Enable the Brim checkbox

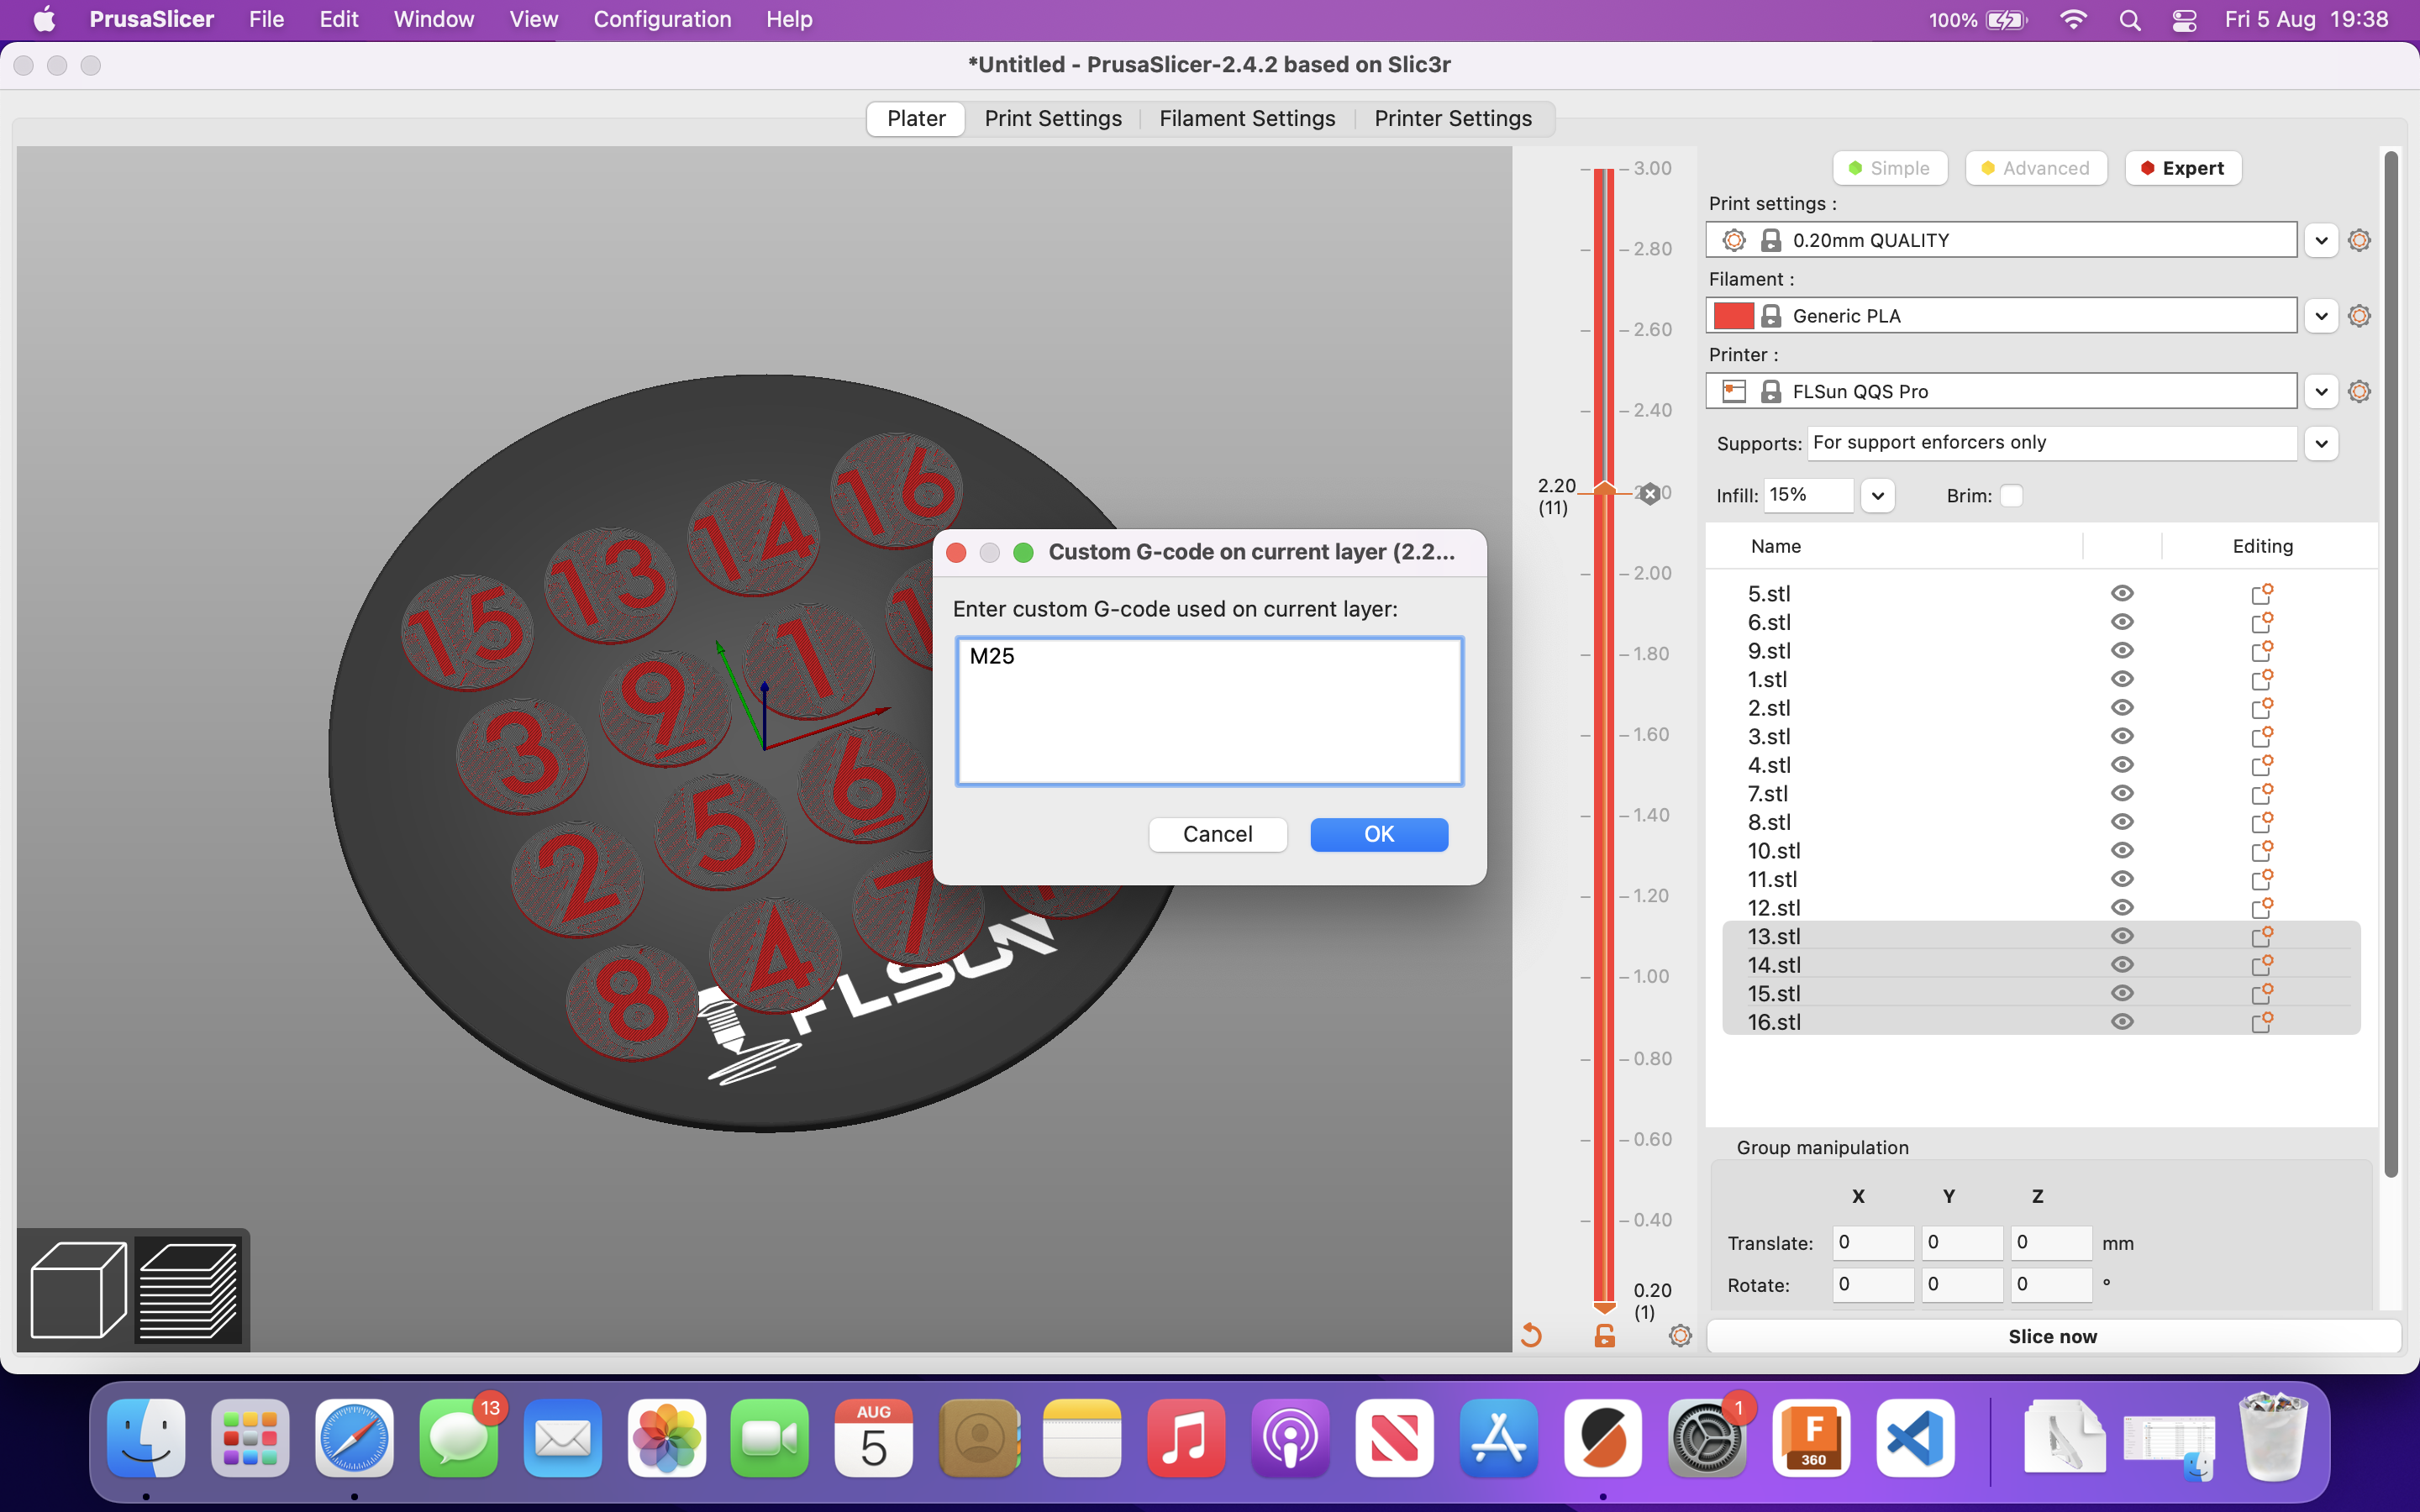pyautogui.click(x=2011, y=496)
